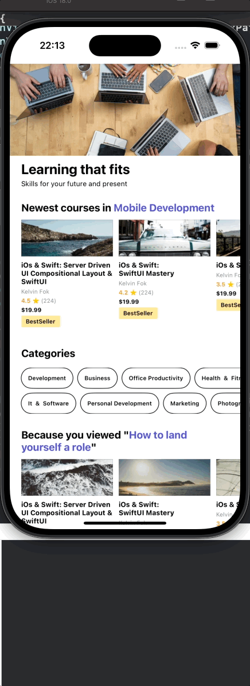Tap the Personal Development category

[119, 403]
